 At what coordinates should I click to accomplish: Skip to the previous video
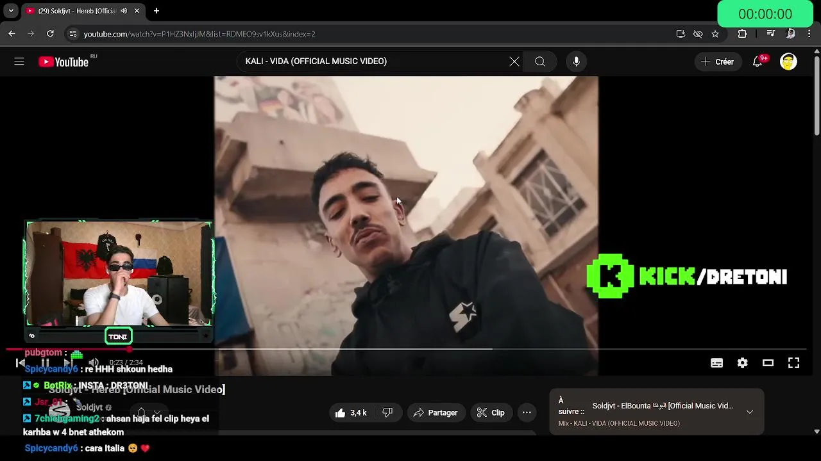click(21, 363)
